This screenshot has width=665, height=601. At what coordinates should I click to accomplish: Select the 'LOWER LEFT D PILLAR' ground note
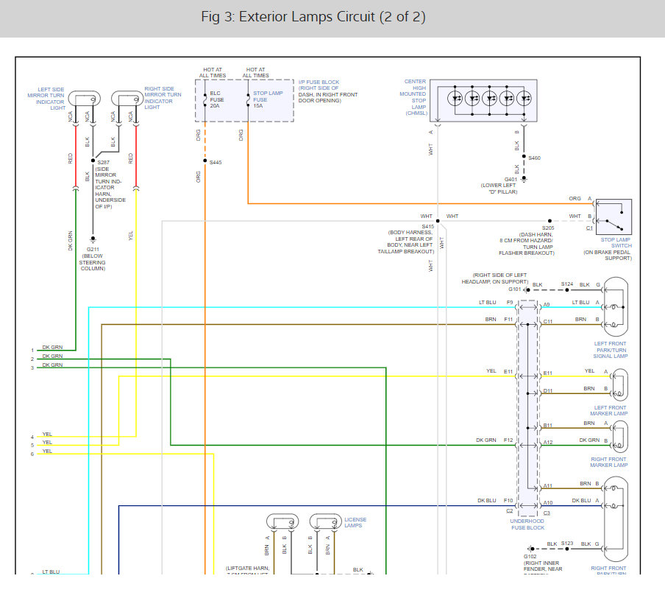pos(499,189)
